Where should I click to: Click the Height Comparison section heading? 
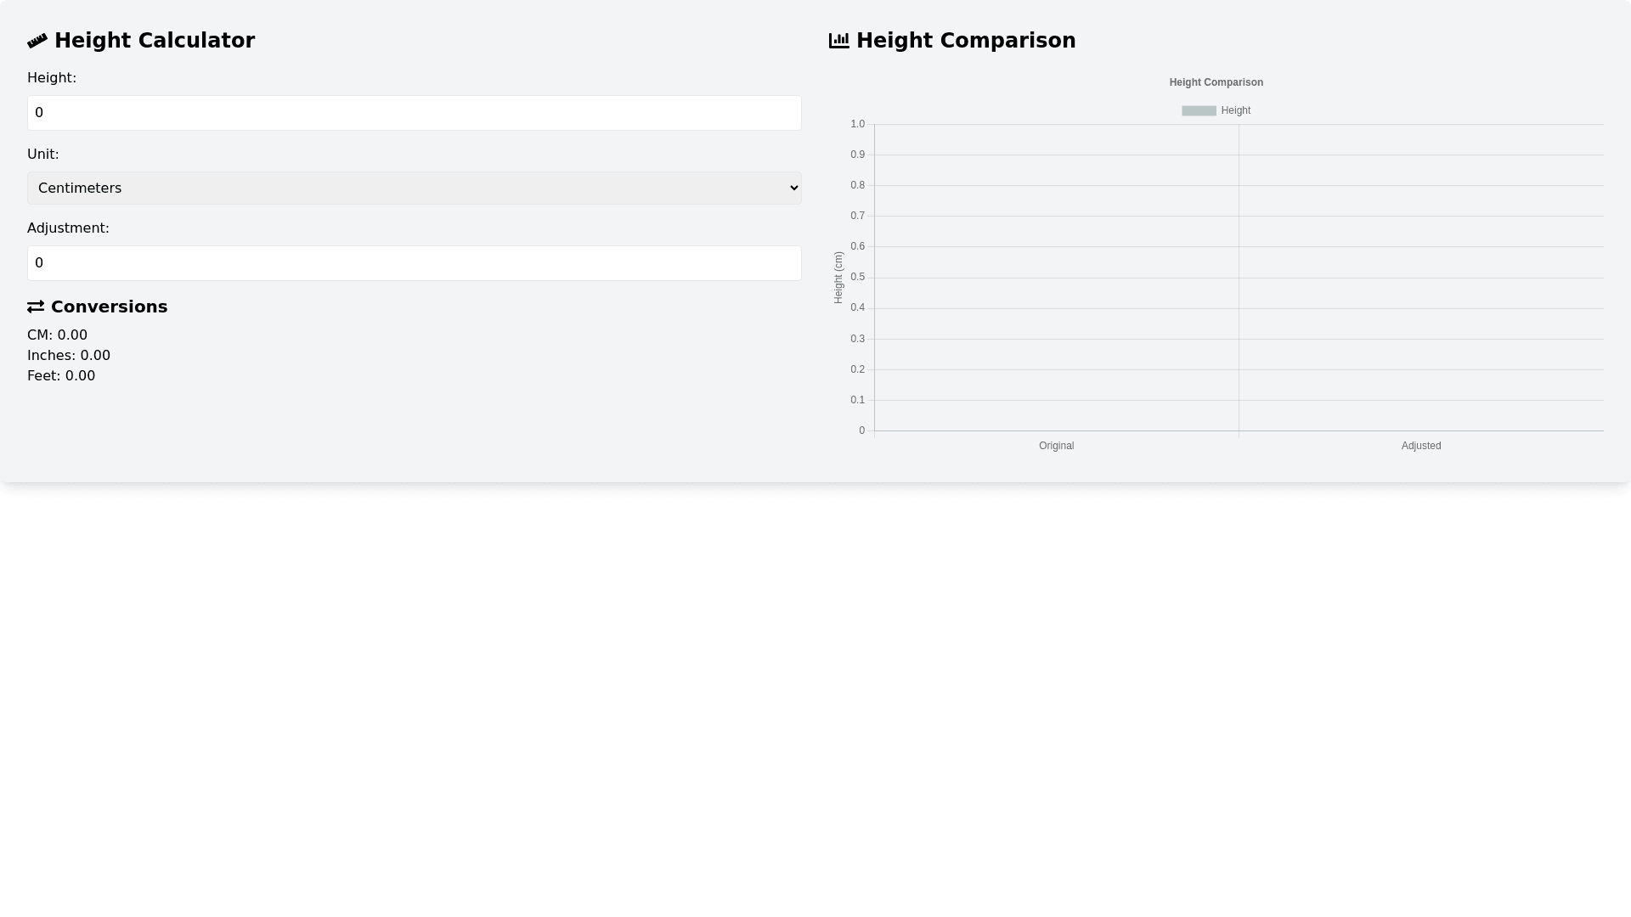(966, 41)
